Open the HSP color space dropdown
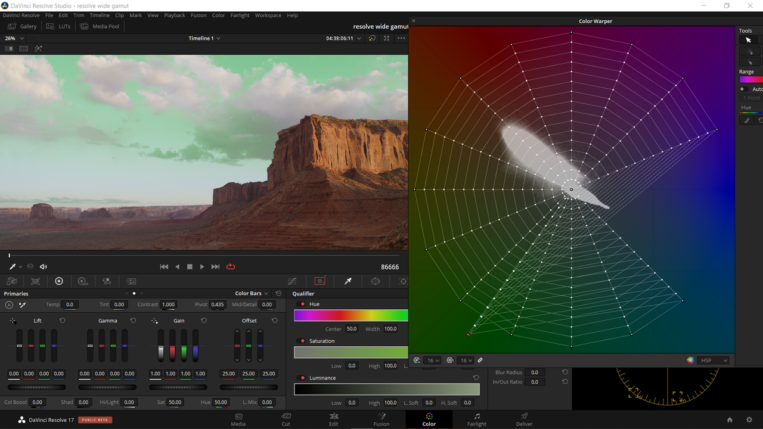Screen dimensions: 763x429 pyautogui.click(x=714, y=360)
